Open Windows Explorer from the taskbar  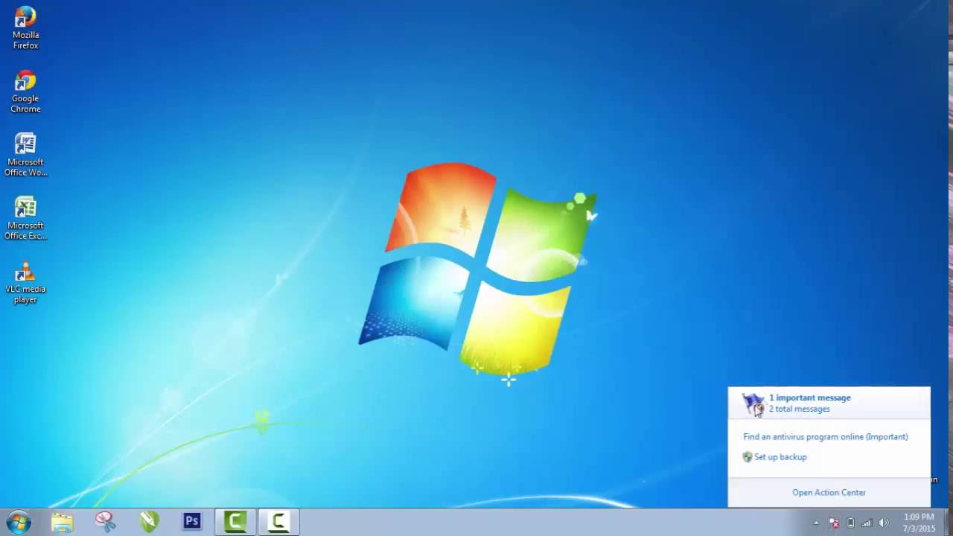point(63,522)
